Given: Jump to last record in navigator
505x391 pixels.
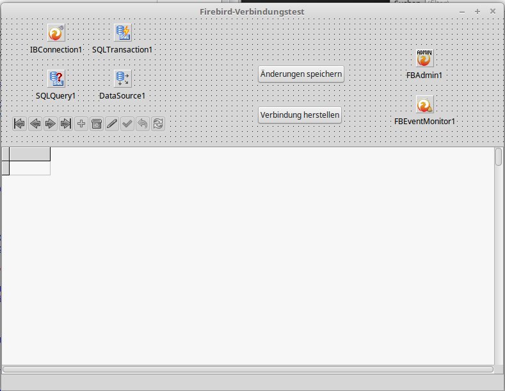Looking at the screenshot, I should (x=66, y=124).
